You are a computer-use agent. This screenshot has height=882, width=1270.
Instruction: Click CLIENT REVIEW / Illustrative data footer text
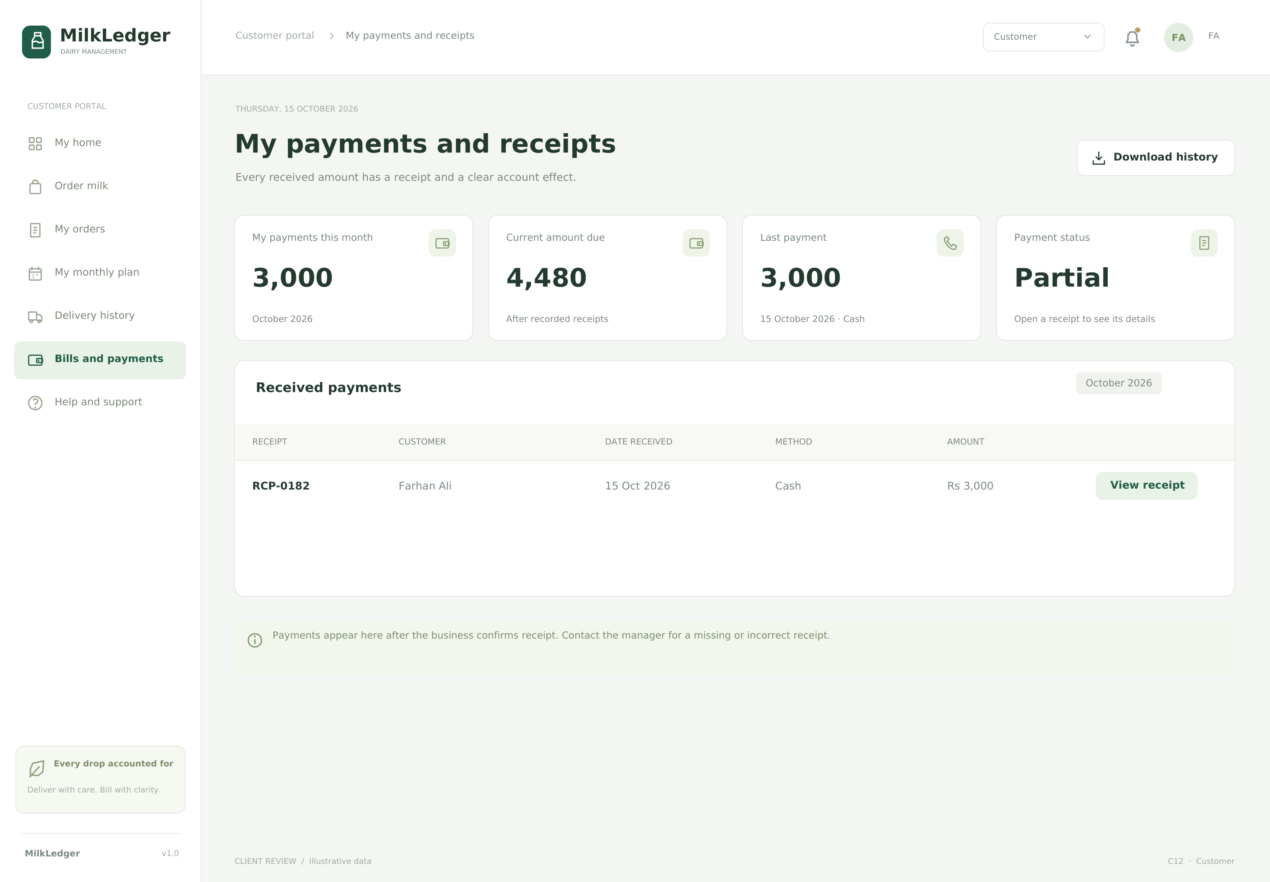point(303,861)
